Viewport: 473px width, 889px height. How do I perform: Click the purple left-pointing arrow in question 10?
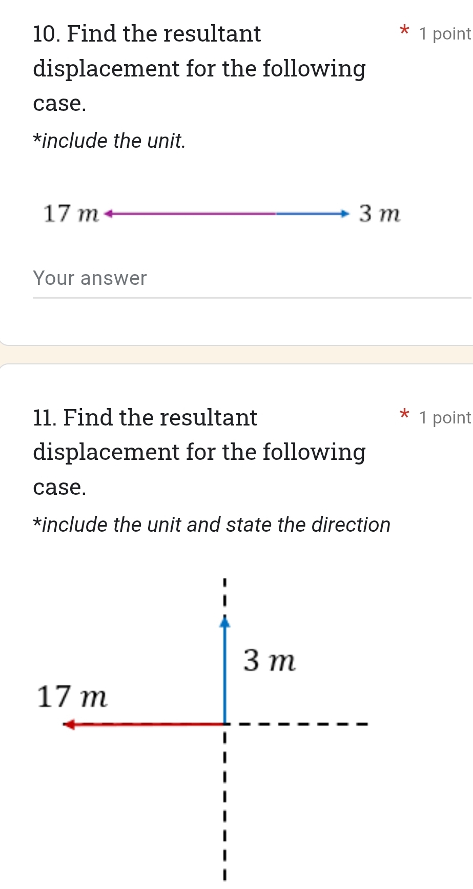point(190,213)
